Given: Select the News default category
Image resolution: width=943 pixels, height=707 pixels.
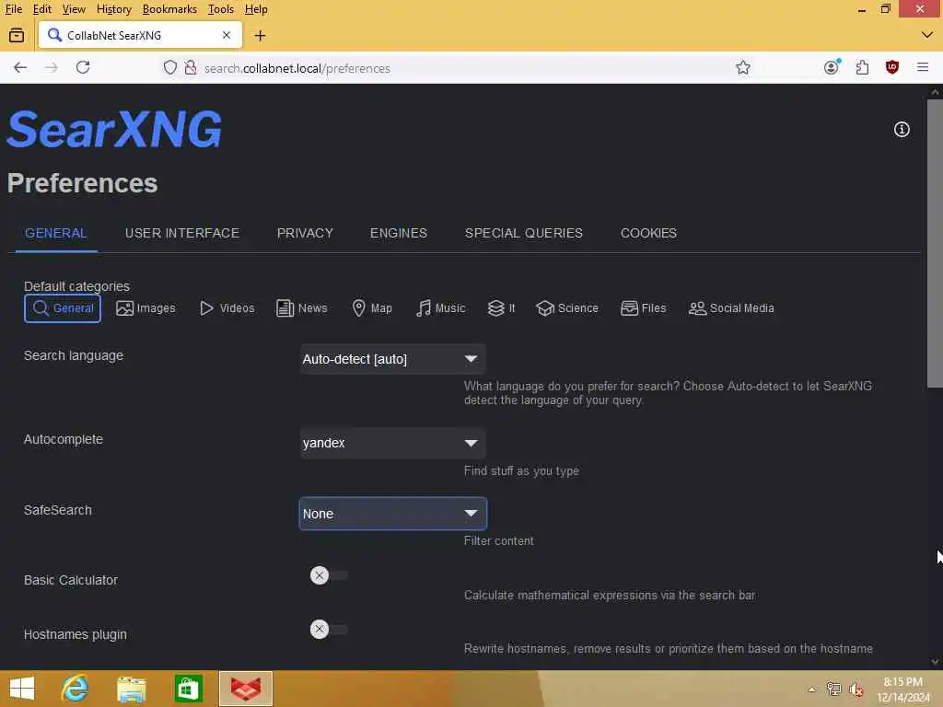Looking at the screenshot, I should [x=302, y=308].
